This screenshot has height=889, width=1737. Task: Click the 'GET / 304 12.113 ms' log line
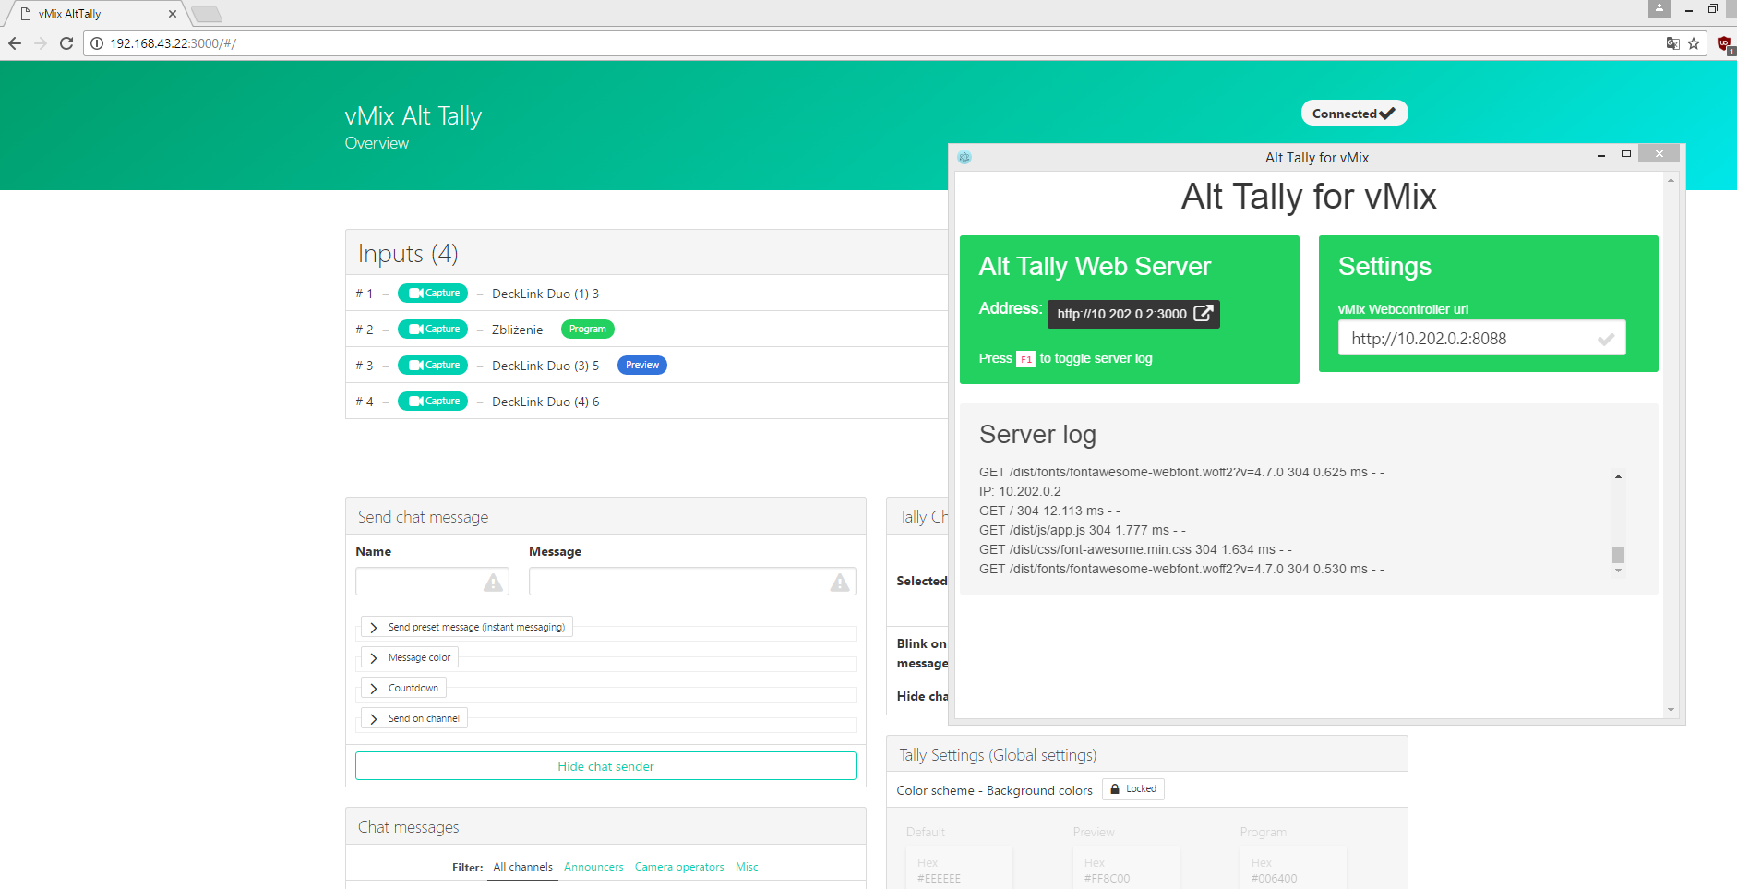(1049, 511)
